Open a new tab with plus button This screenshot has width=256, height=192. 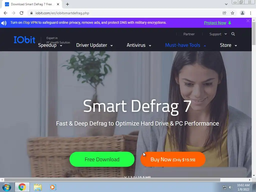67,4
